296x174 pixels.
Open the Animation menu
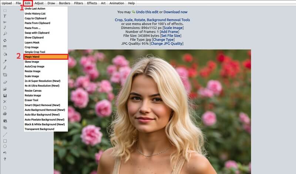117,3
